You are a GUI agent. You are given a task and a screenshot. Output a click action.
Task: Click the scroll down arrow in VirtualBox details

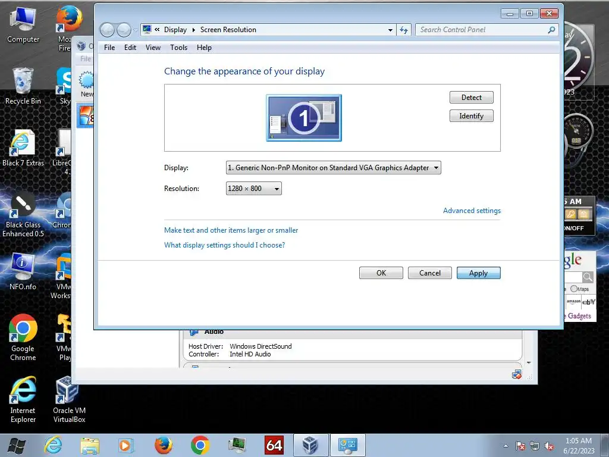pyautogui.click(x=529, y=362)
